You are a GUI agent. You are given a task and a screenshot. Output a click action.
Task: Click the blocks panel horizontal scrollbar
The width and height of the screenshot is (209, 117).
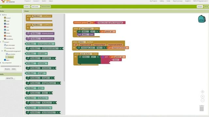click(x=10, y=66)
